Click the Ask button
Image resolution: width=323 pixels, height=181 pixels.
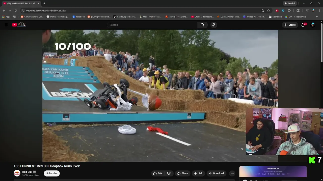click(x=198, y=173)
